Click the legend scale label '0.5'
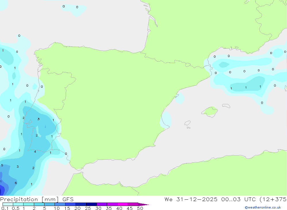Viewport: 287px width, 210px height. tap(15, 208)
